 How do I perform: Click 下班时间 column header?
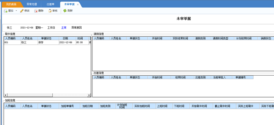click(181, 106)
